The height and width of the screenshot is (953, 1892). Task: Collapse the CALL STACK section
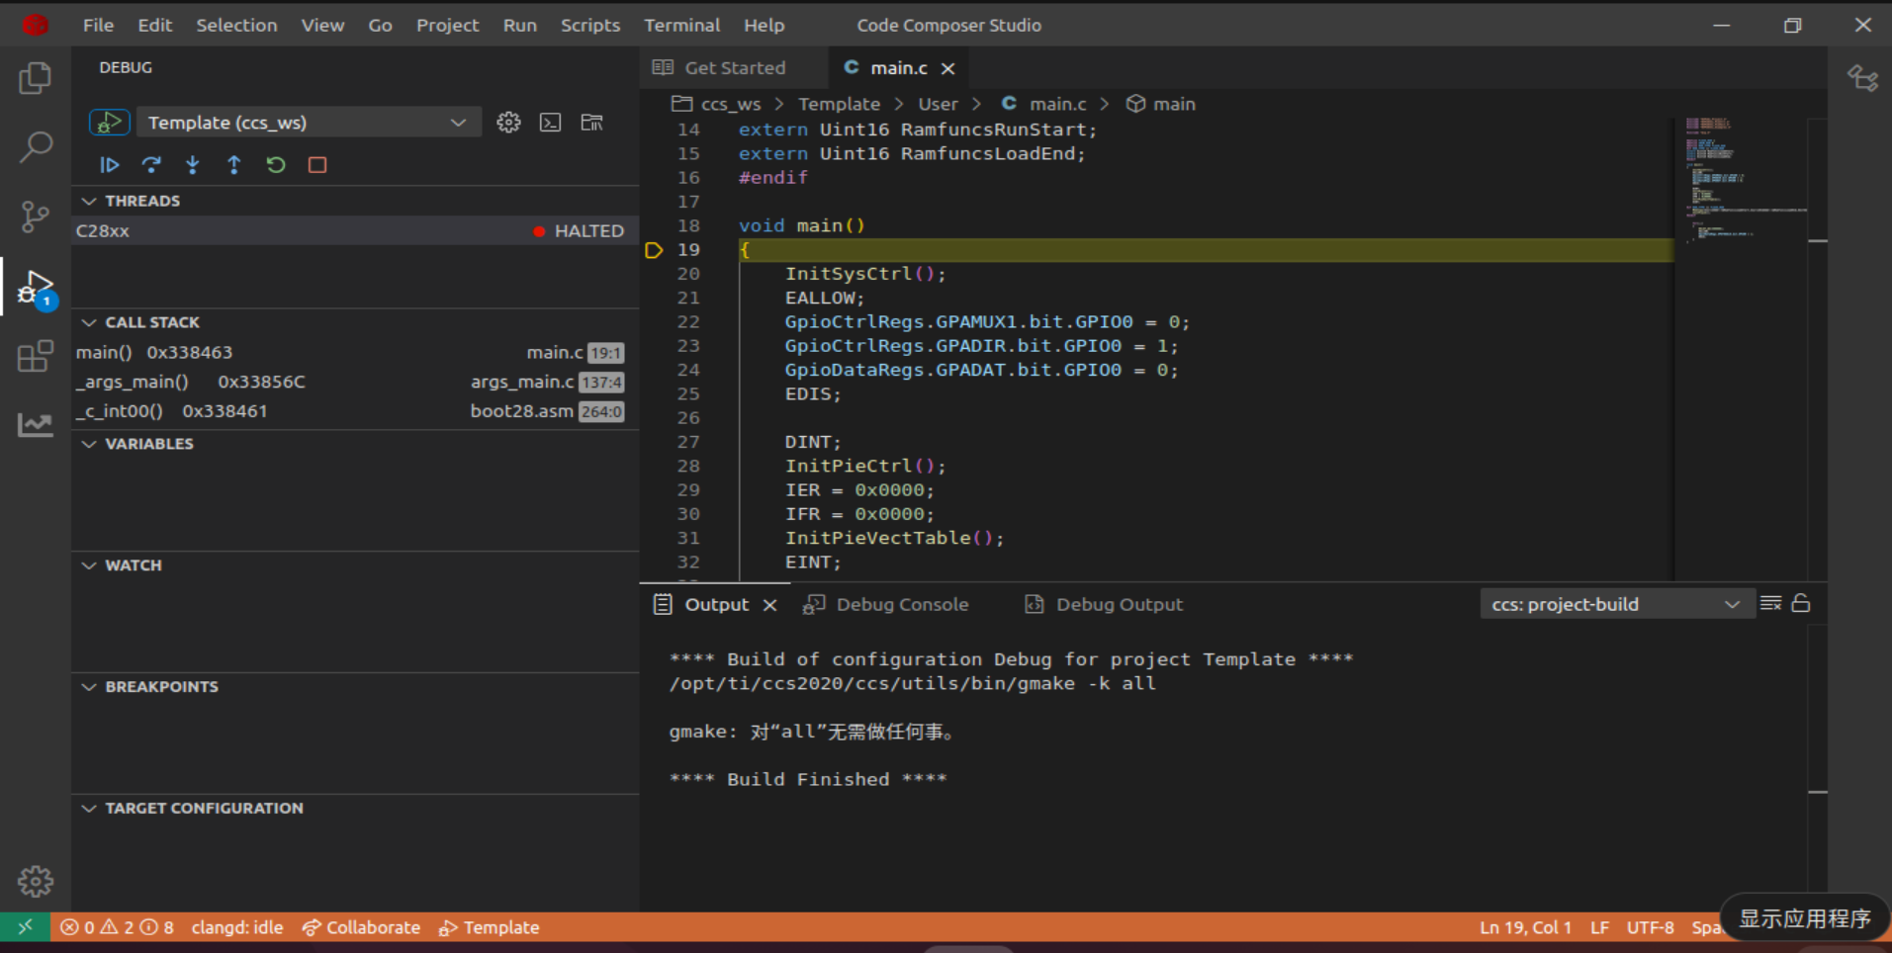89,322
